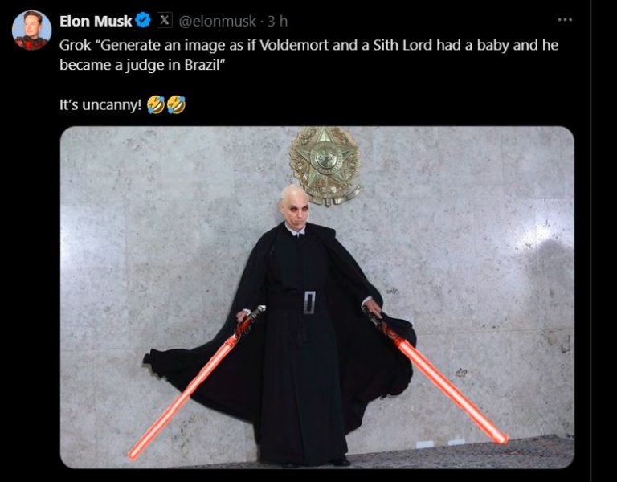This screenshot has height=482, width=617.
Task: Open the three-dot more options menu
Action: click(x=565, y=19)
